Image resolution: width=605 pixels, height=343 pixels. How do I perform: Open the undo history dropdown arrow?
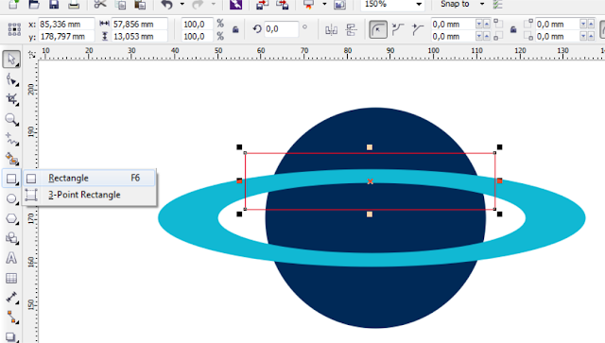click(182, 4)
